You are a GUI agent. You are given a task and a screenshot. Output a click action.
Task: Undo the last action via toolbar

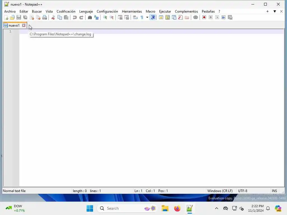pyautogui.click(x=75, y=18)
